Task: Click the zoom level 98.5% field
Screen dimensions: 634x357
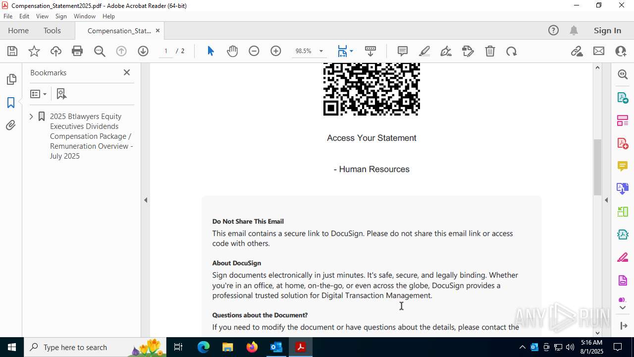Action: click(304, 51)
